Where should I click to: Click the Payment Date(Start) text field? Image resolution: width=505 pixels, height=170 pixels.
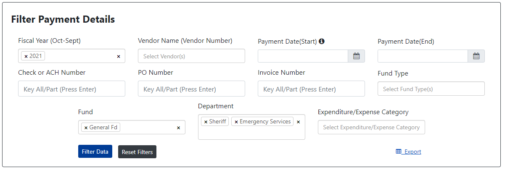(x=303, y=56)
